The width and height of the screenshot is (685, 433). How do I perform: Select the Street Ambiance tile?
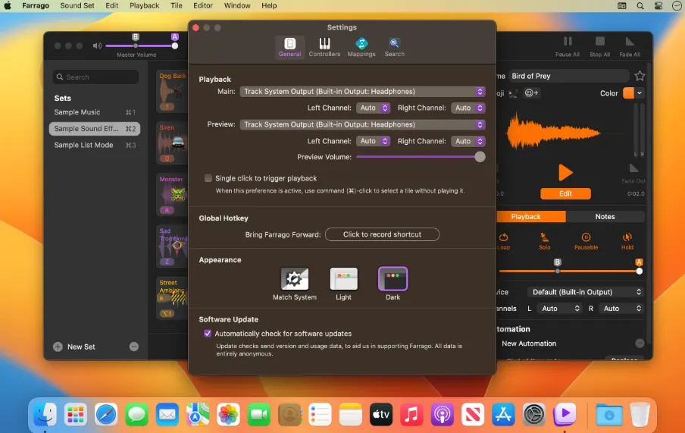point(172,297)
